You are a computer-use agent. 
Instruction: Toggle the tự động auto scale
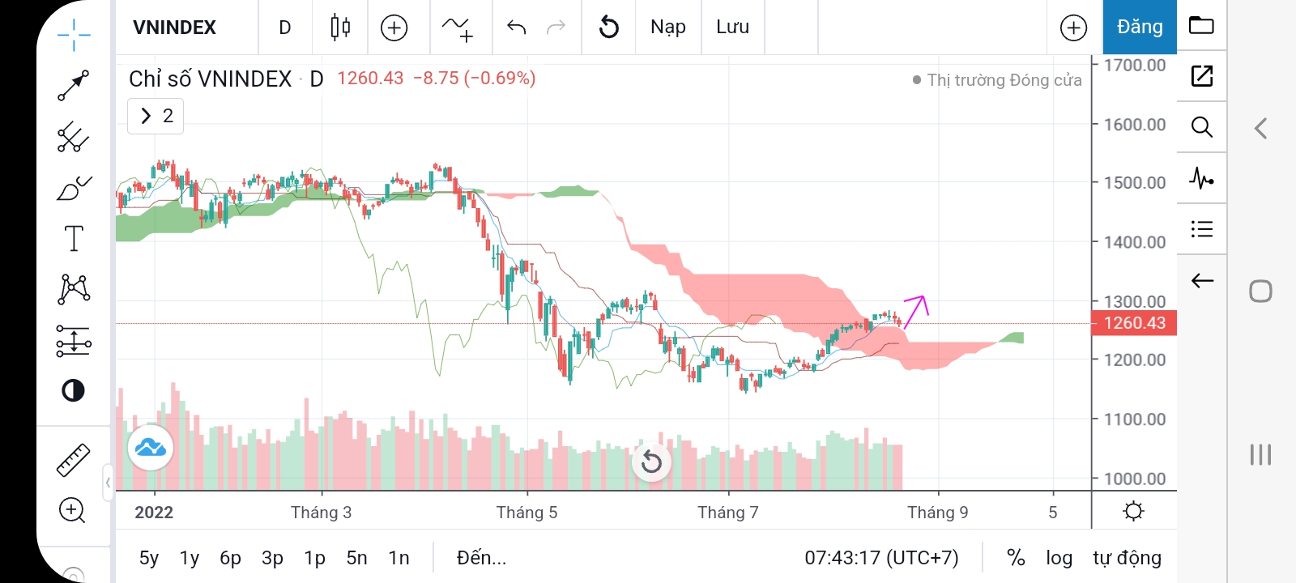coord(1127,557)
